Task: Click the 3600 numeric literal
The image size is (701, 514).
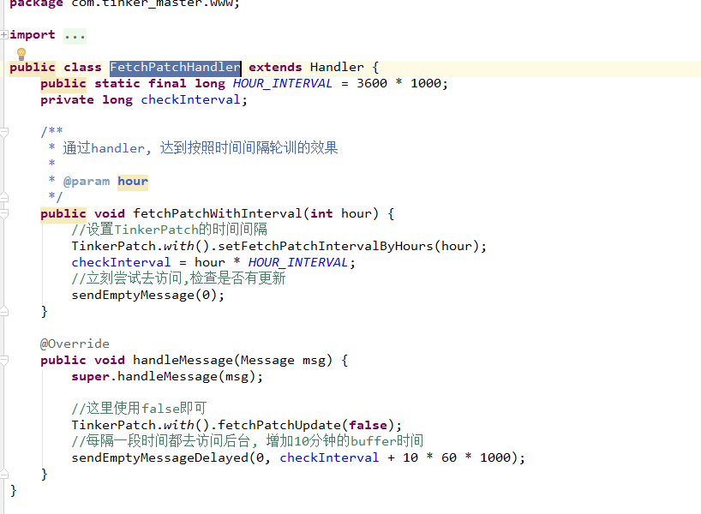Action: [x=372, y=84]
